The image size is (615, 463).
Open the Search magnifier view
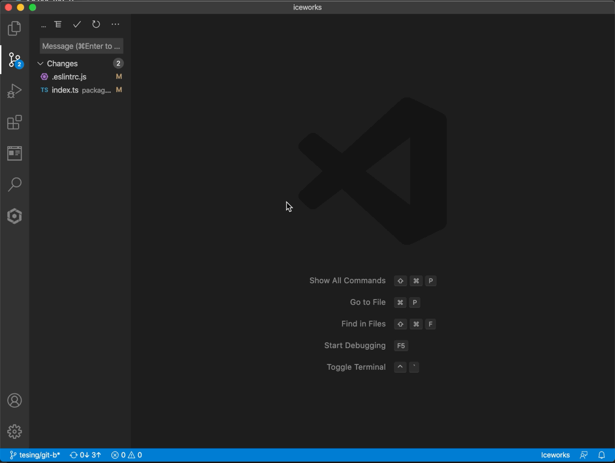[x=14, y=184]
